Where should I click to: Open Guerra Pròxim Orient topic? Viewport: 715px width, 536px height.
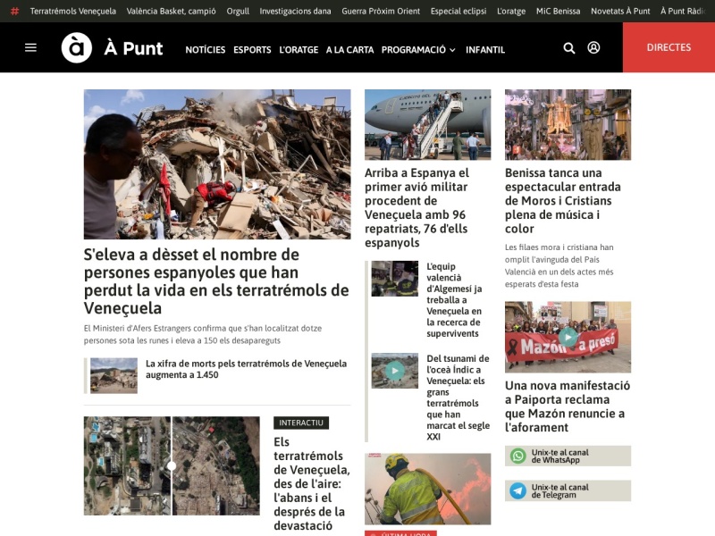pyautogui.click(x=381, y=11)
